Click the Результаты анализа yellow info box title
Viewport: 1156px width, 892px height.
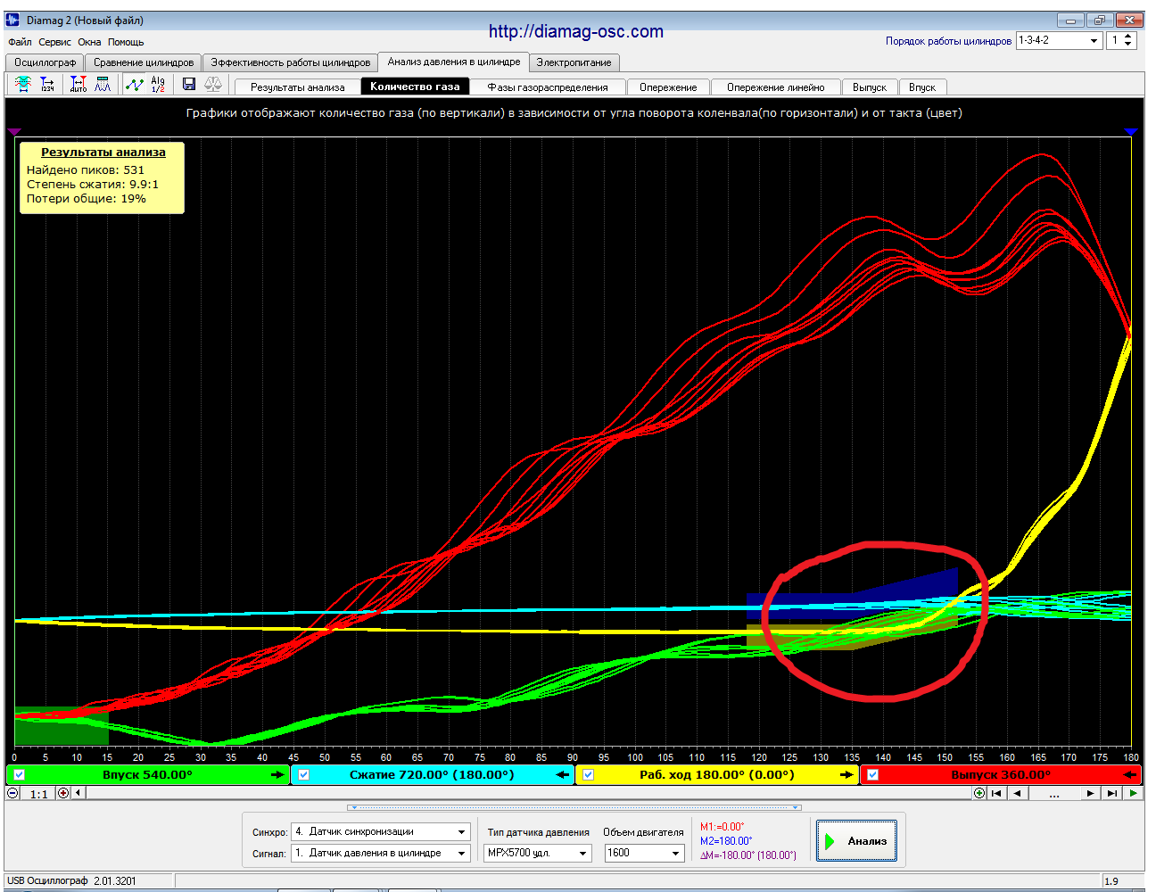103,153
